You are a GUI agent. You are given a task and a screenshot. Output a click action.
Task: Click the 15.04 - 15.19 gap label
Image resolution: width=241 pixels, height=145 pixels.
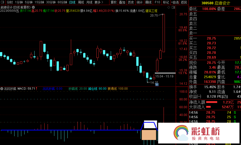click(x=164, y=76)
